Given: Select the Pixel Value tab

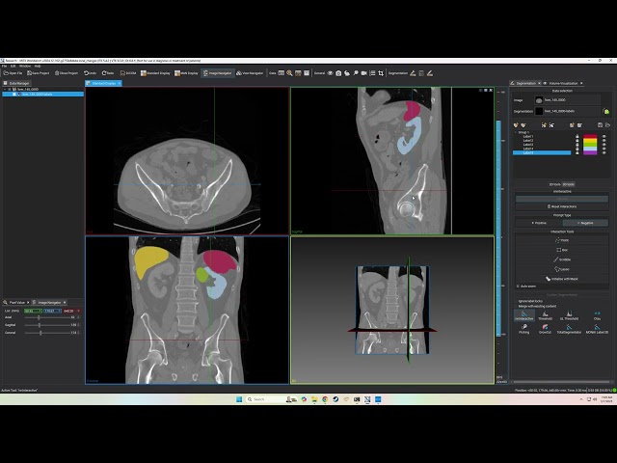Looking at the screenshot, I should pos(17,302).
